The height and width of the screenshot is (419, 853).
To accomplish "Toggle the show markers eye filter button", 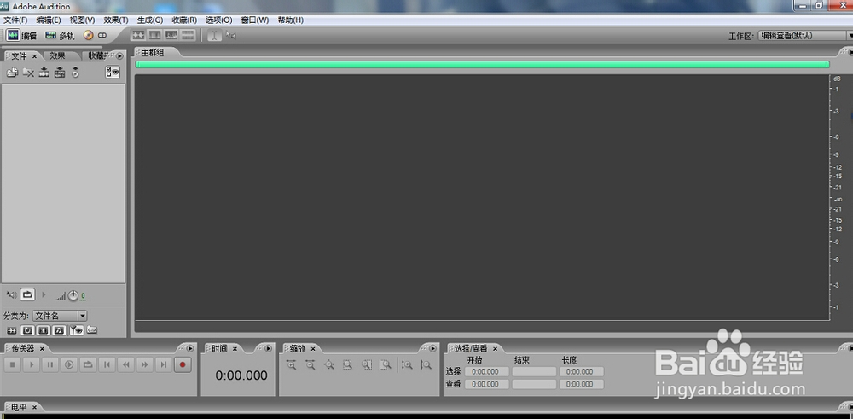I will point(76,330).
